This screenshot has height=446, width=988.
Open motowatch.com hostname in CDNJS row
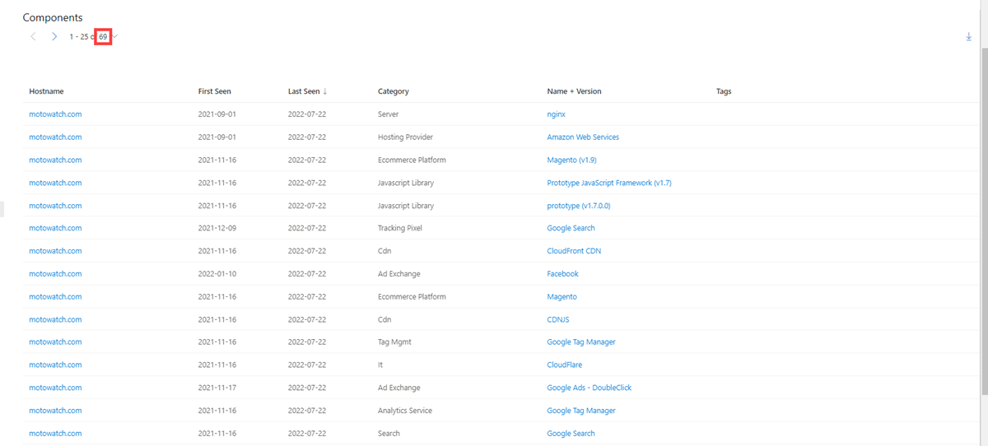(55, 319)
